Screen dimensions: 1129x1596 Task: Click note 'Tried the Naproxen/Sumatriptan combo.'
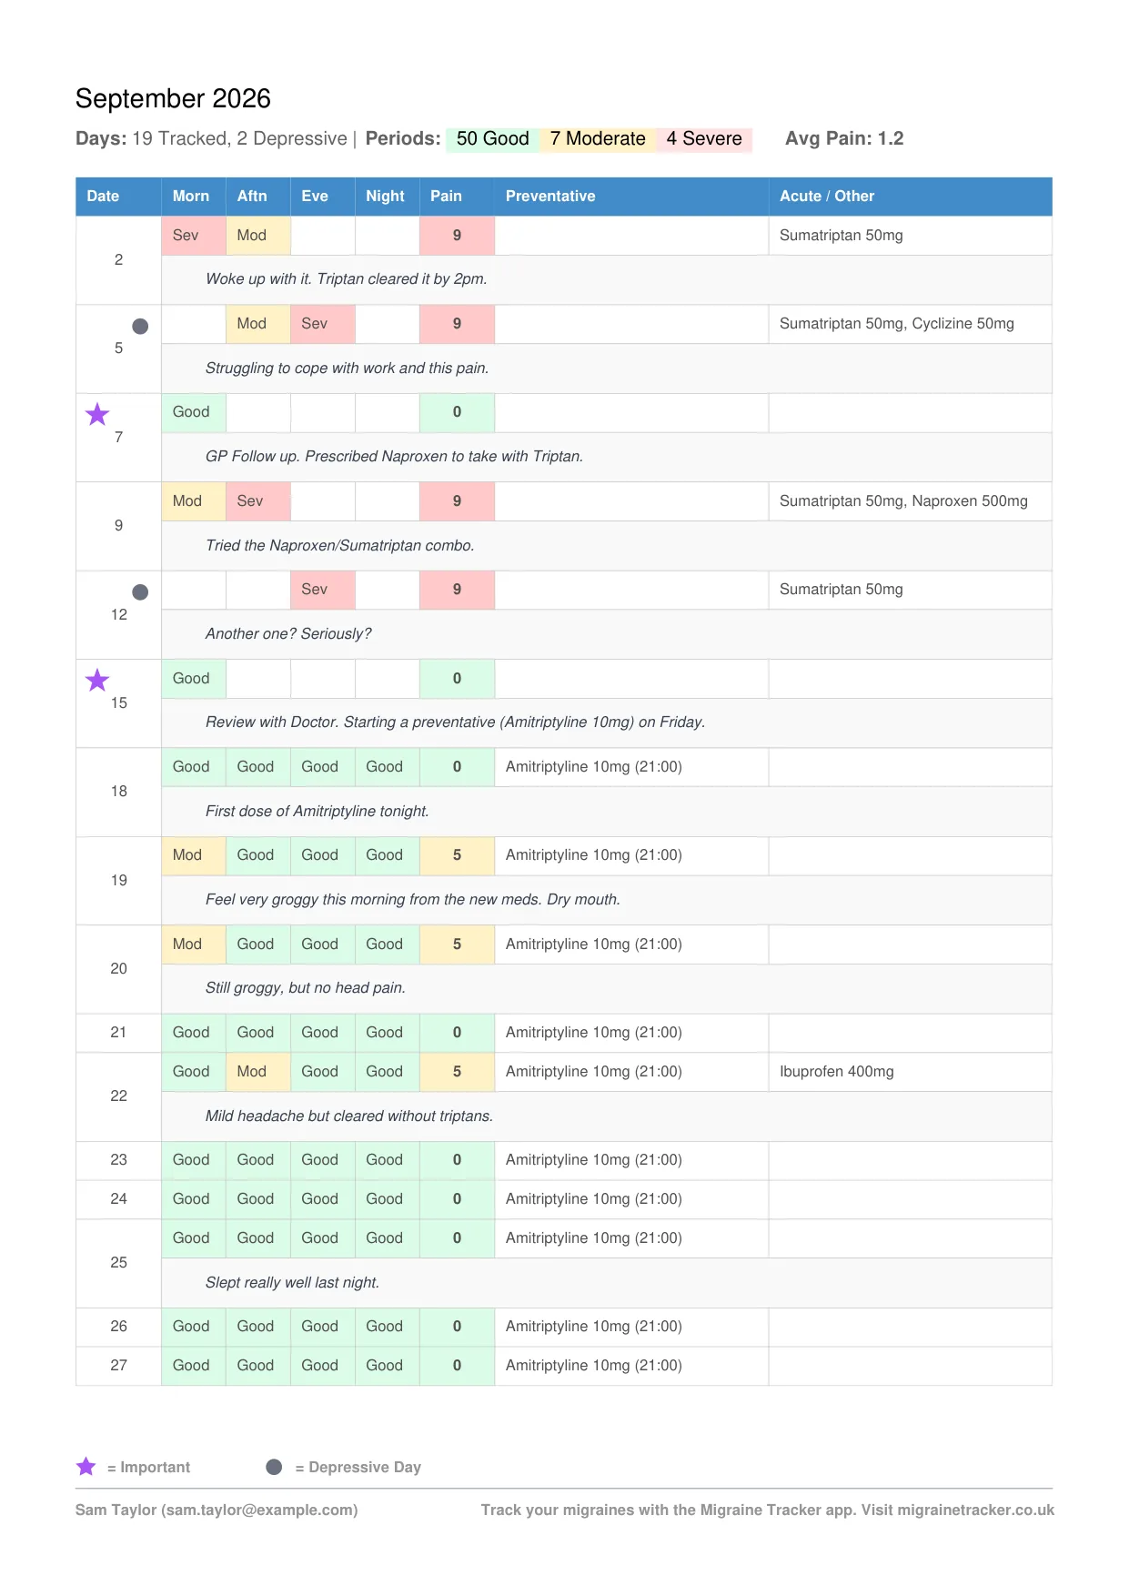pyautogui.click(x=340, y=546)
